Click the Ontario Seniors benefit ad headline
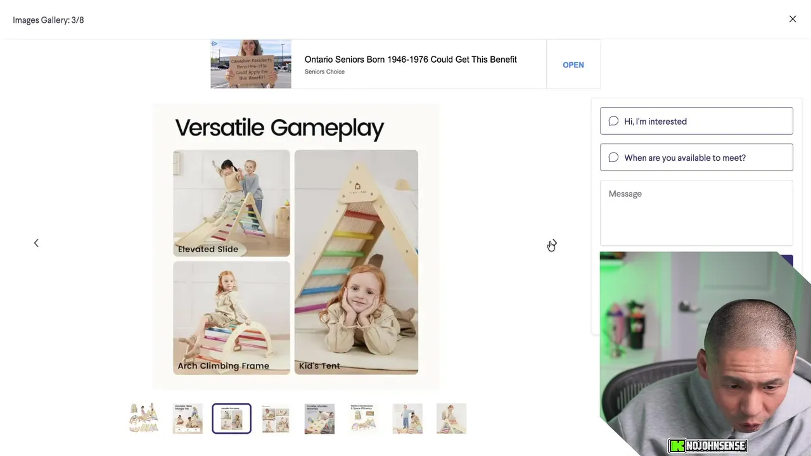 point(411,60)
